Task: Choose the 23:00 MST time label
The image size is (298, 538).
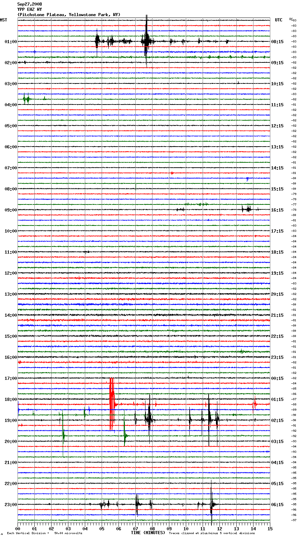Action: click(x=11, y=505)
